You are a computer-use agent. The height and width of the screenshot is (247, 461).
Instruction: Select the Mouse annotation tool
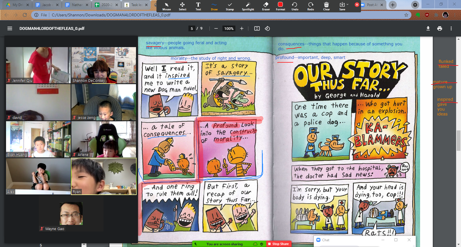coord(167,6)
